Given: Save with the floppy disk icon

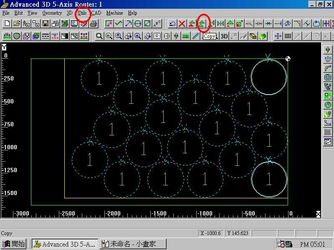Looking at the screenshot, I should (46, 23).
